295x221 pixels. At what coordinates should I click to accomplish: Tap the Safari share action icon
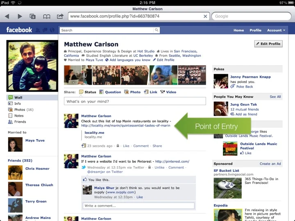(60, 16)
